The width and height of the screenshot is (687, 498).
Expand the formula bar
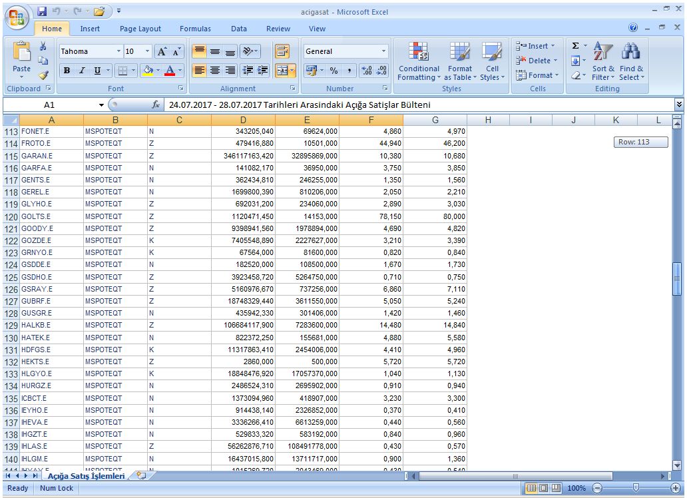[678, 105]
